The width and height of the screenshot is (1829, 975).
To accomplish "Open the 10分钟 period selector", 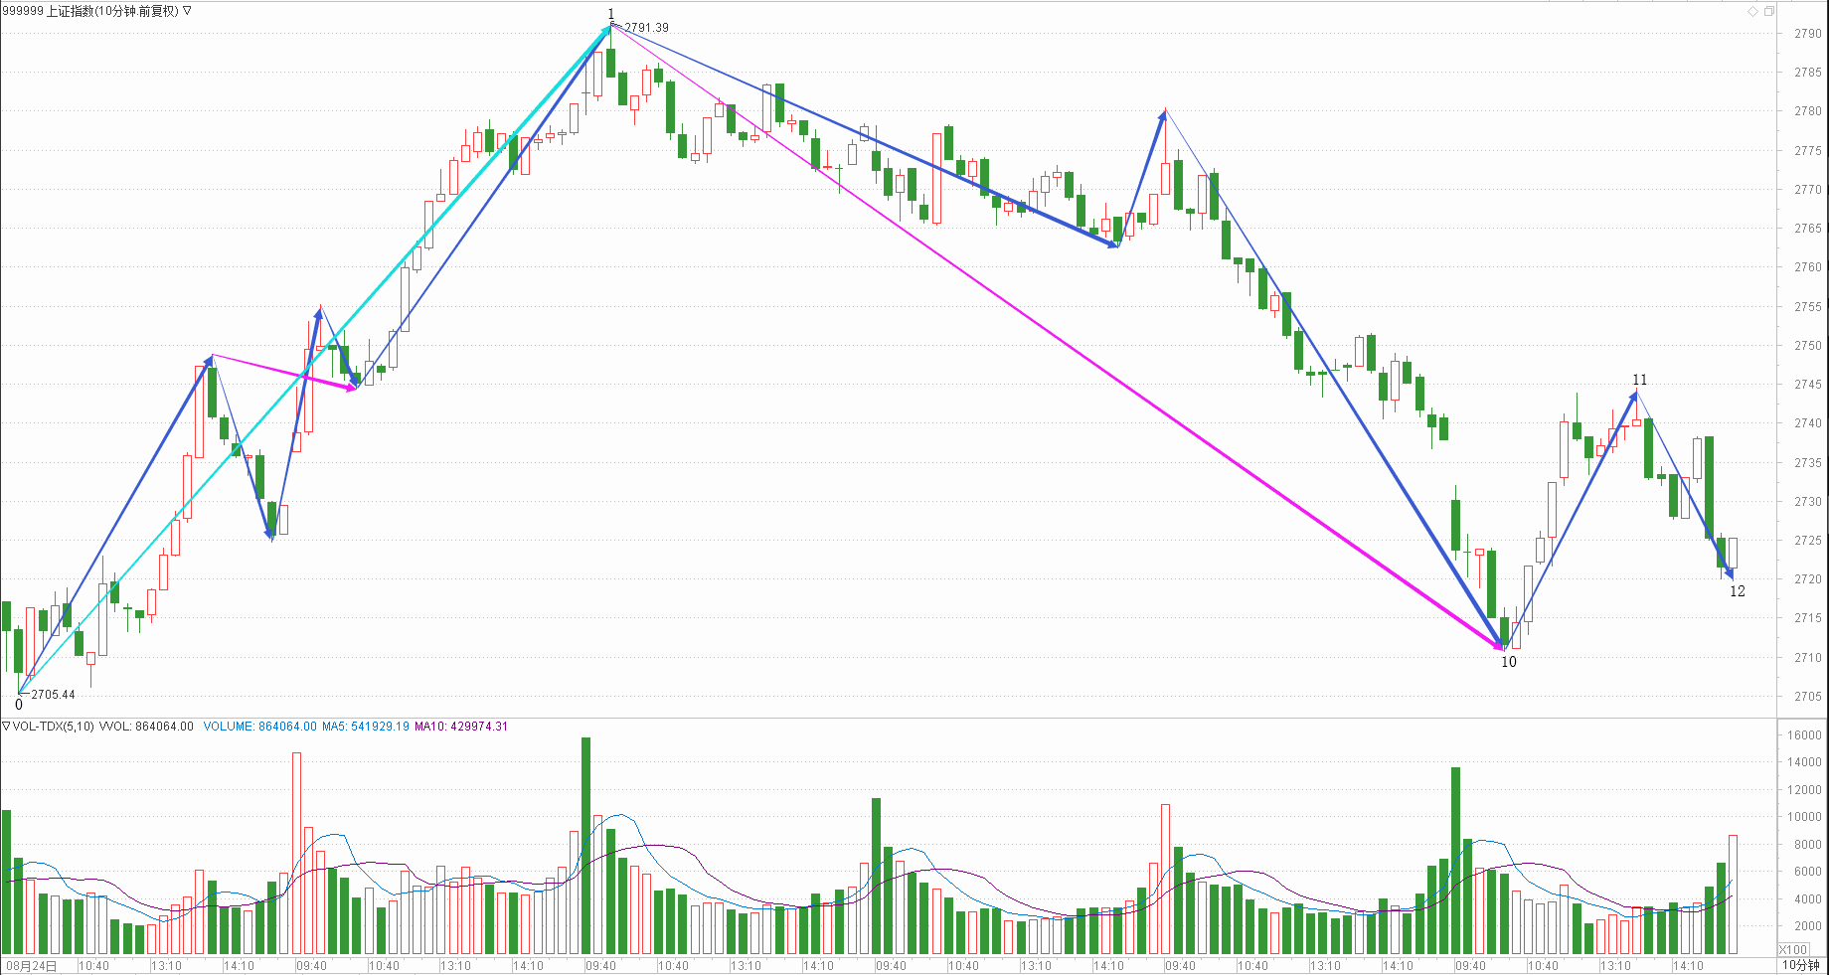I will [x=1800, y=965].
